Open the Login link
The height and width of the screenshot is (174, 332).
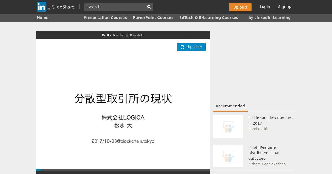265,7
